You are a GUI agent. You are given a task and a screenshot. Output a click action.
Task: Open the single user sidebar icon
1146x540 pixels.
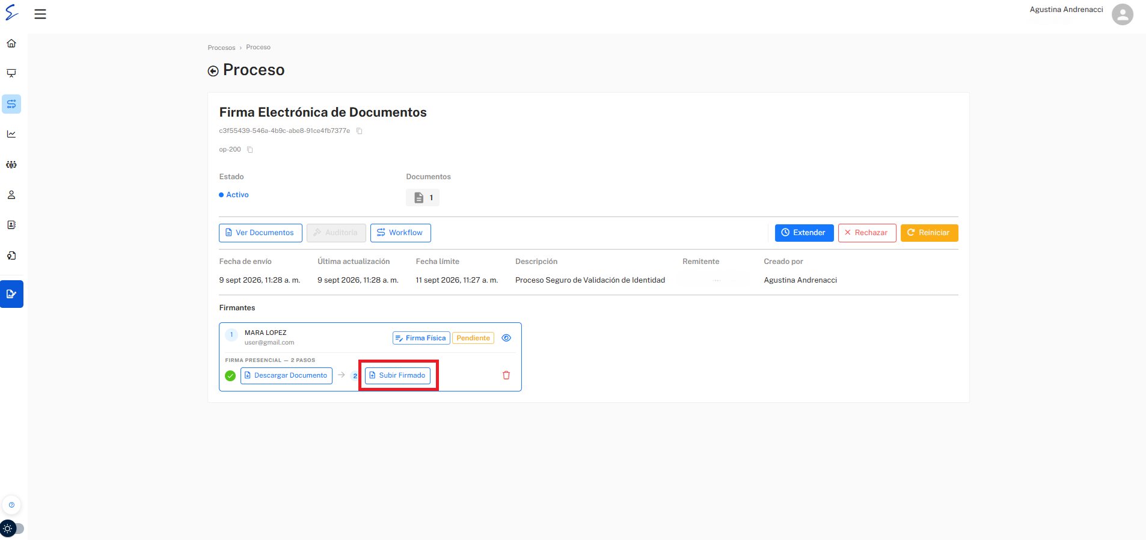pyautogui.click(x=11, y=195)
